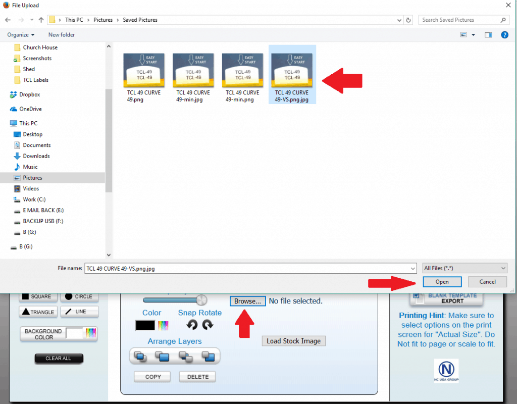Open the All Files type dropdown
Viewport: 517px width, 404px height.
click(x=464, y=268)
